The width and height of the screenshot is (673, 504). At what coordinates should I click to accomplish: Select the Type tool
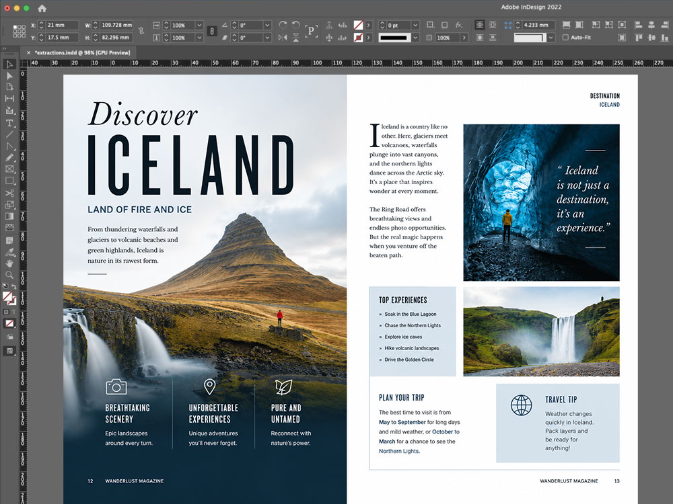pyautogui.click(x=9, y=123)
